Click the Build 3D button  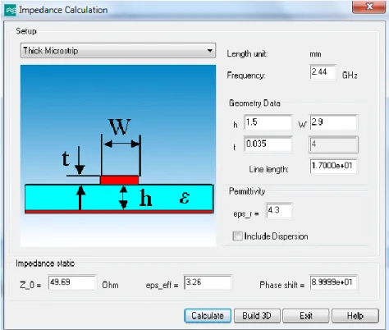coord(257,316)
